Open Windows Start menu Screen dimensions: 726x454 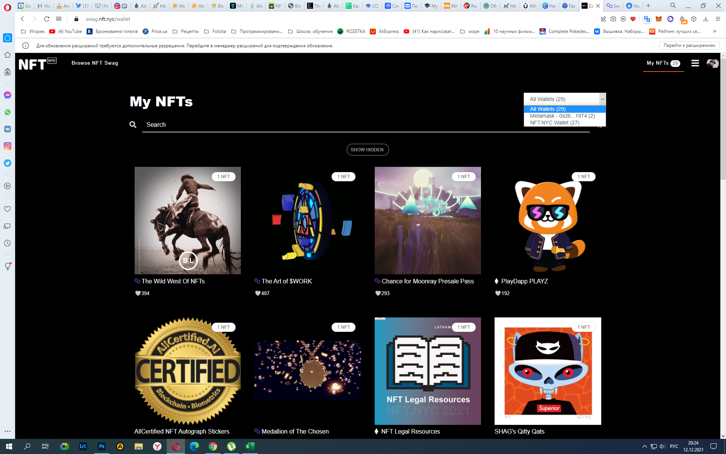coord(9,446)
